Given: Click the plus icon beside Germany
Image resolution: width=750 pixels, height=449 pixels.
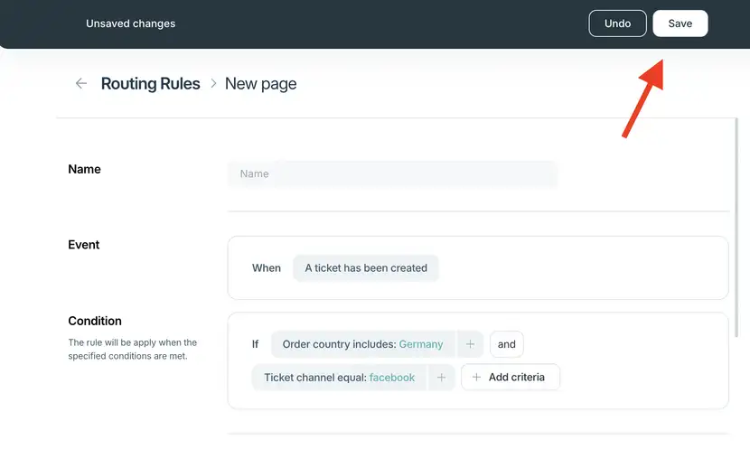Looking at the screenshot, I should click(x=470, y=344).
